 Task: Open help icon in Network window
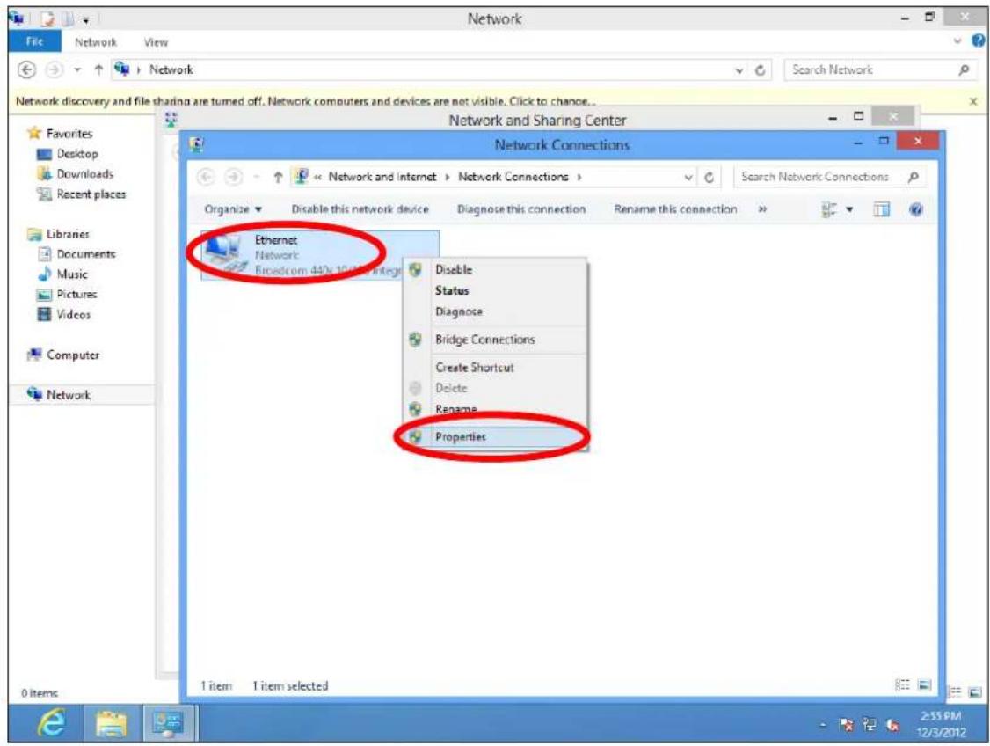[x=978, y=41]
